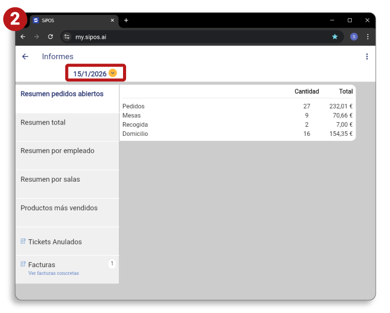Select Resumen pedidos abiertos report
The height and width of the screenshot is (313, 390).
click(x=62, y=94)
